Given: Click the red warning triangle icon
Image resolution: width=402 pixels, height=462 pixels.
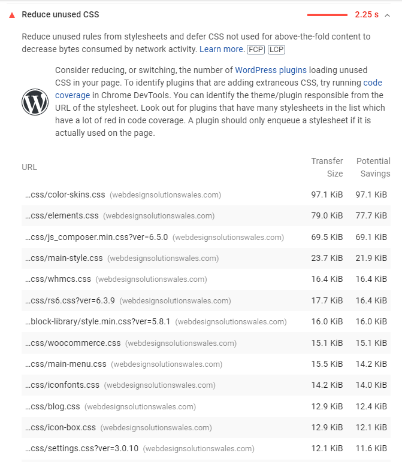Looking at the screenshot, I should (12, 15).
